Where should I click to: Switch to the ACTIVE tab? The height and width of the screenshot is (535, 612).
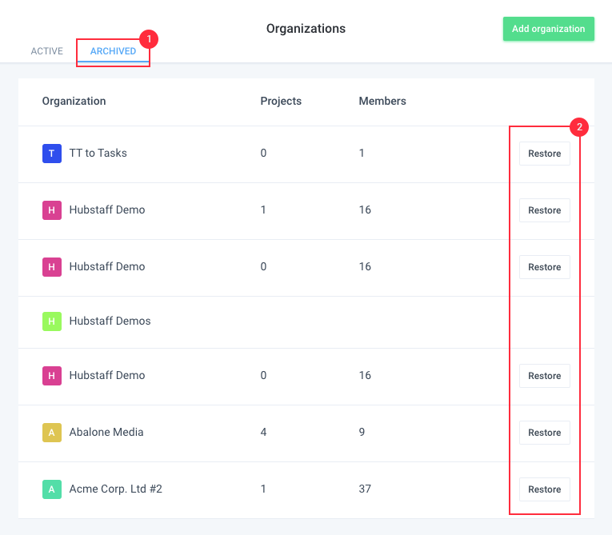(x=47, y=51)
